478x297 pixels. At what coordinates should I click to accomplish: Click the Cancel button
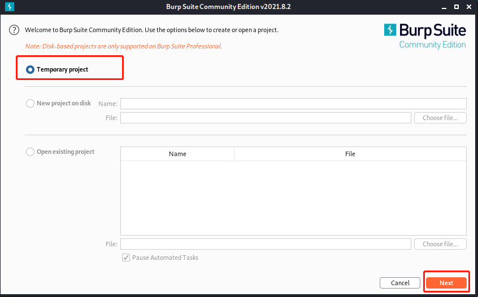(x=400, y=283)
